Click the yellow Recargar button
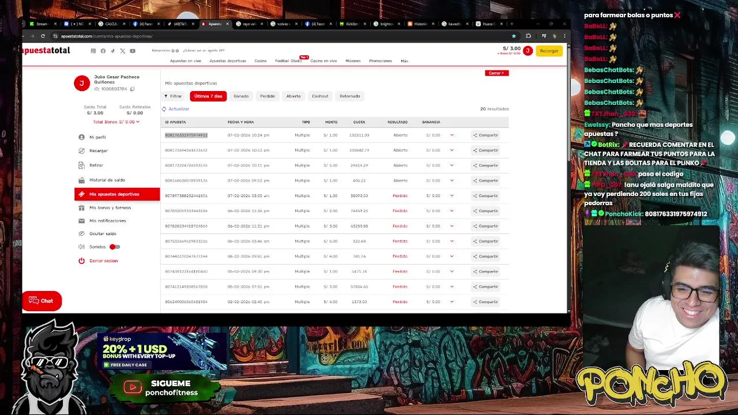Image resolution: width=738 pixels, height=415 pixels. click(x=549, y=51)
